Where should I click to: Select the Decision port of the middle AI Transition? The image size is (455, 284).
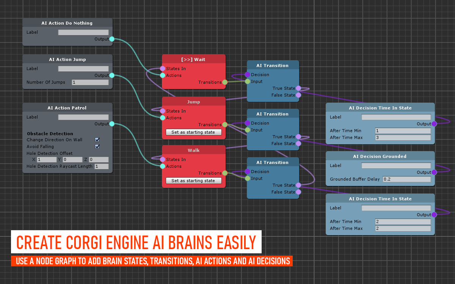(x=248, y=123)
